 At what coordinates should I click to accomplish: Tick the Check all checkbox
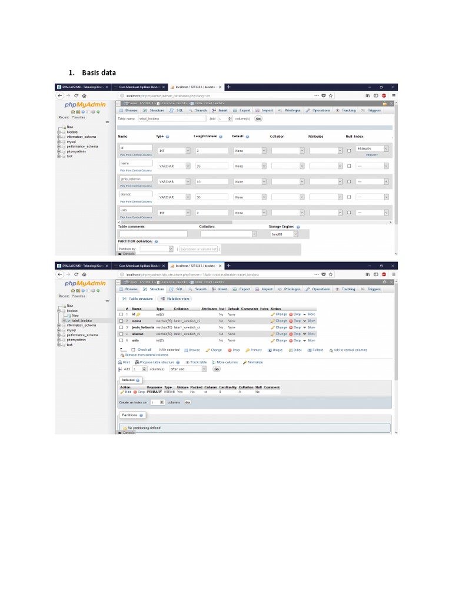click(134, 350)
